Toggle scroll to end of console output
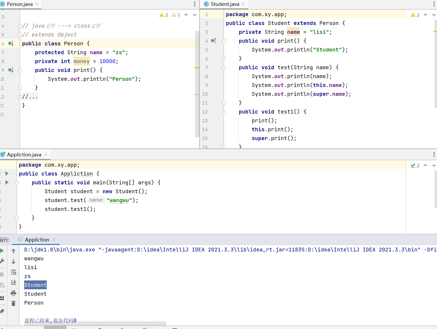Viewport: 437px width, 329px height. pyautogui.click(x=13, y=282)
